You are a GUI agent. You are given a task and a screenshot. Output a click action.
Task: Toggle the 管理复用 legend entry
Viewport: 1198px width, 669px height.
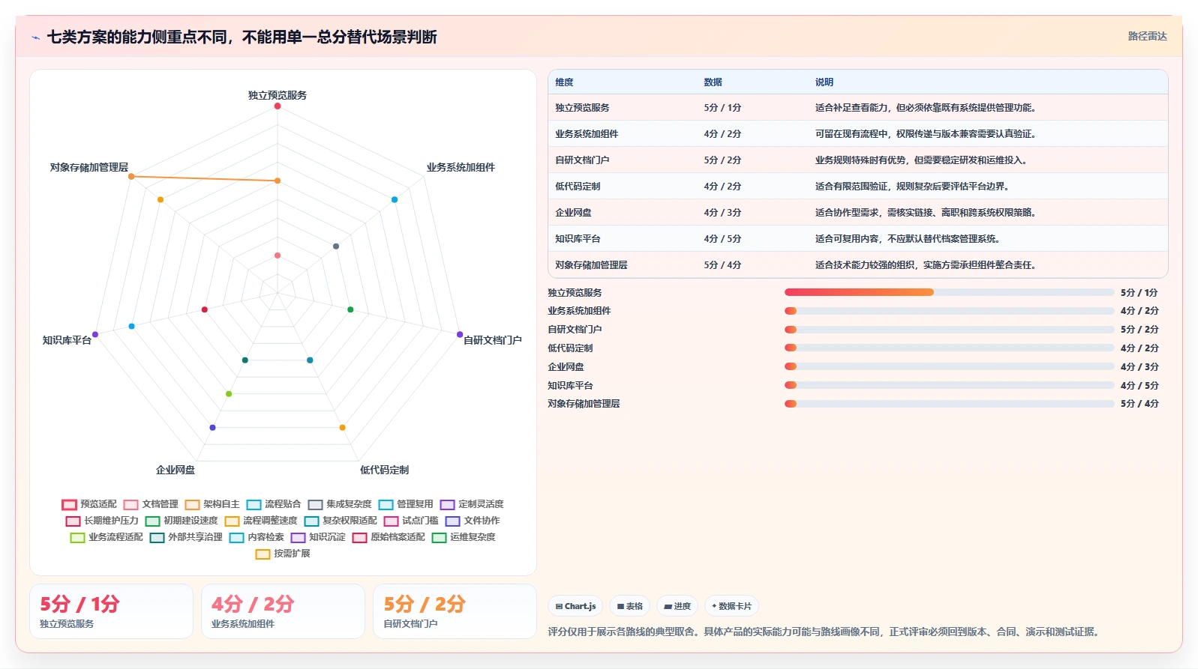coord(406,504)
